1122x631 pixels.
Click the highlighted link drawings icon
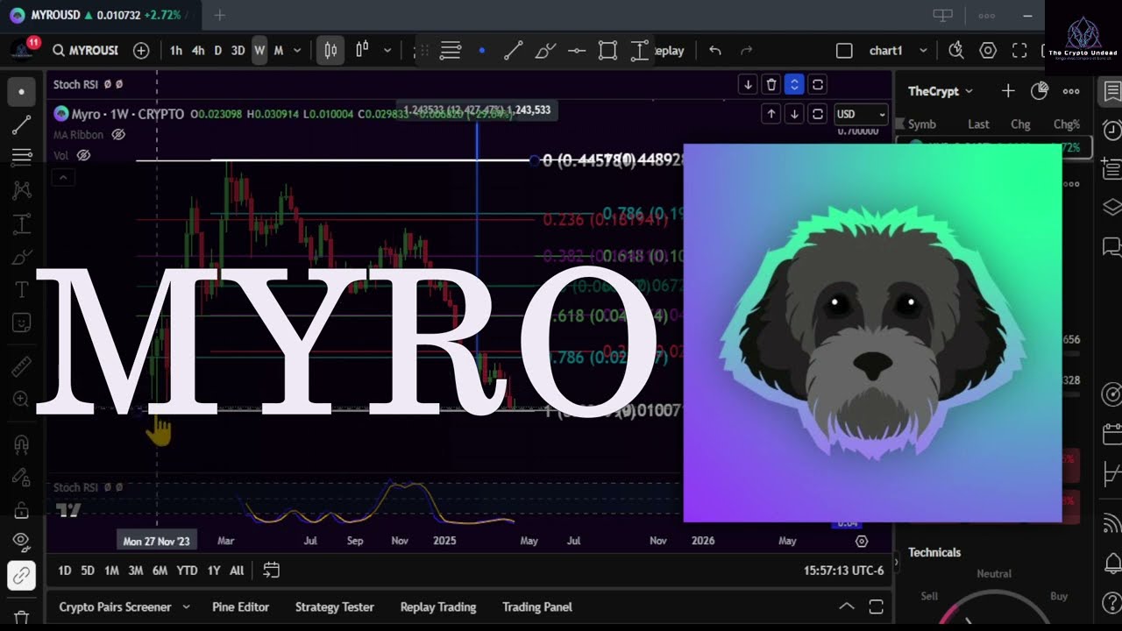click(21, 576)
